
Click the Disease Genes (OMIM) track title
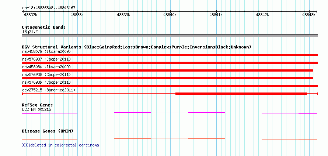pos(48,131)
